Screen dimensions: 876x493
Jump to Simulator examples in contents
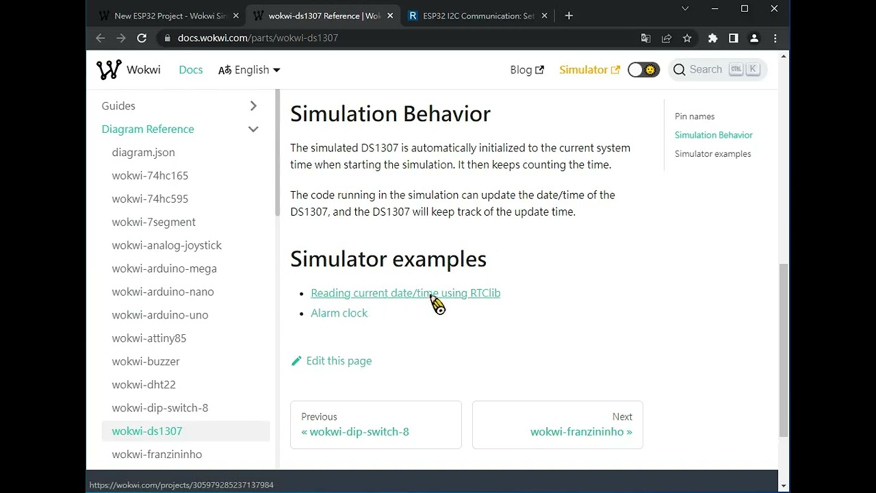point(713,153)
